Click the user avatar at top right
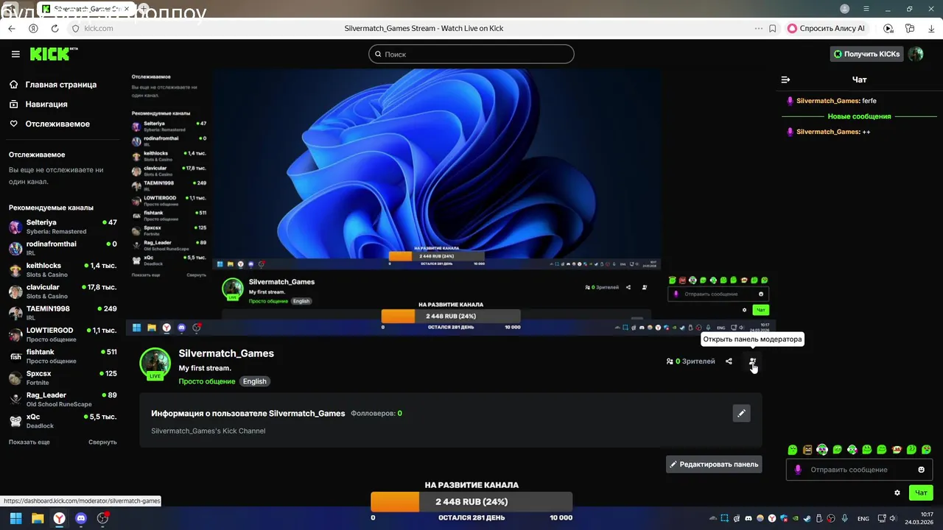This screenshot has width=943, height=530. pos(916,54)
